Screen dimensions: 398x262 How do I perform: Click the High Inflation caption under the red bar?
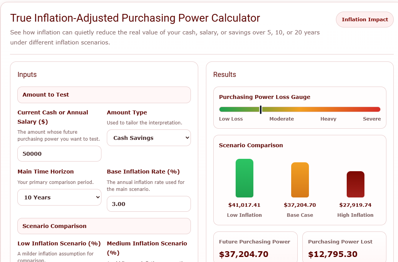coord(355,215)
